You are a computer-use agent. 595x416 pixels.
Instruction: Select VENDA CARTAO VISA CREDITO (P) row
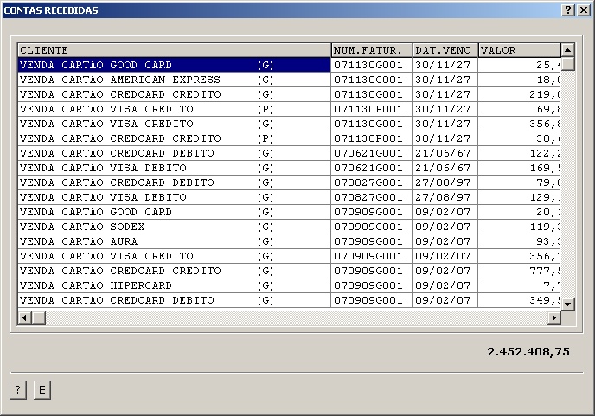[x=289, y=109]
